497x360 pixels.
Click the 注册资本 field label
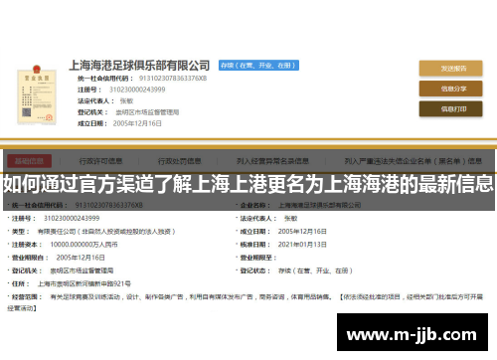27,245
